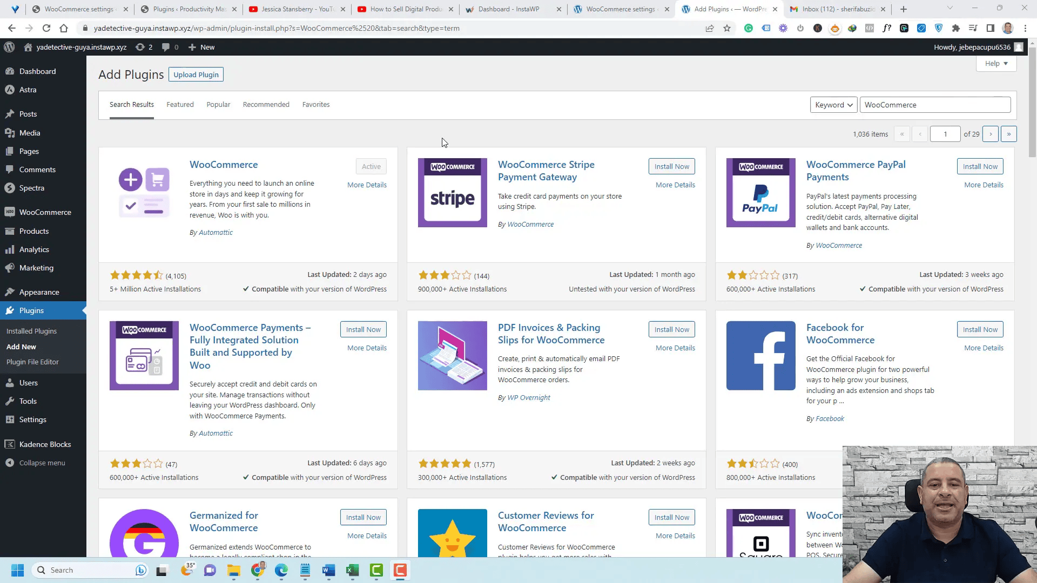
Task: Click More Details for WooCommerce plugin
Action: coord(367,185)
